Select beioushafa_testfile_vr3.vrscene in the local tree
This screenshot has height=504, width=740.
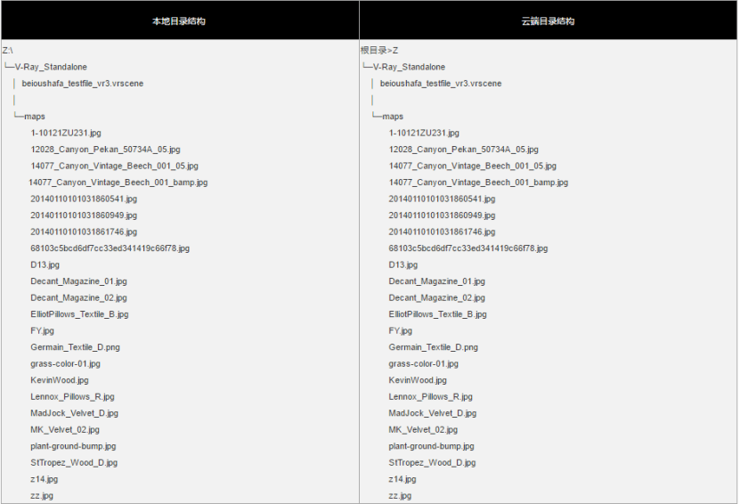coord(83,84)
